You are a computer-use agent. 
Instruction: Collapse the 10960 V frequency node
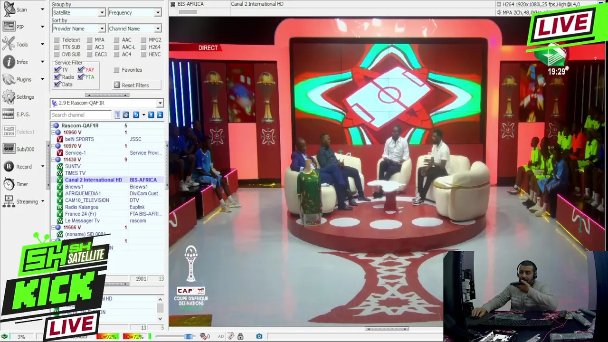click(53, 133)
